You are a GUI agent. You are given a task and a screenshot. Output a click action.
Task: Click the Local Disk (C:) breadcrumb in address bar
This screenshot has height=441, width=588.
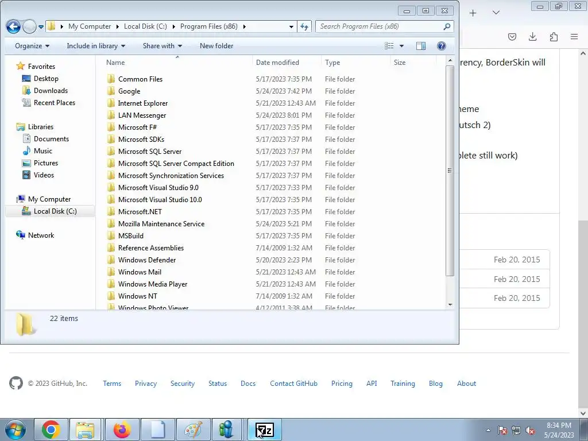point(145,26)
